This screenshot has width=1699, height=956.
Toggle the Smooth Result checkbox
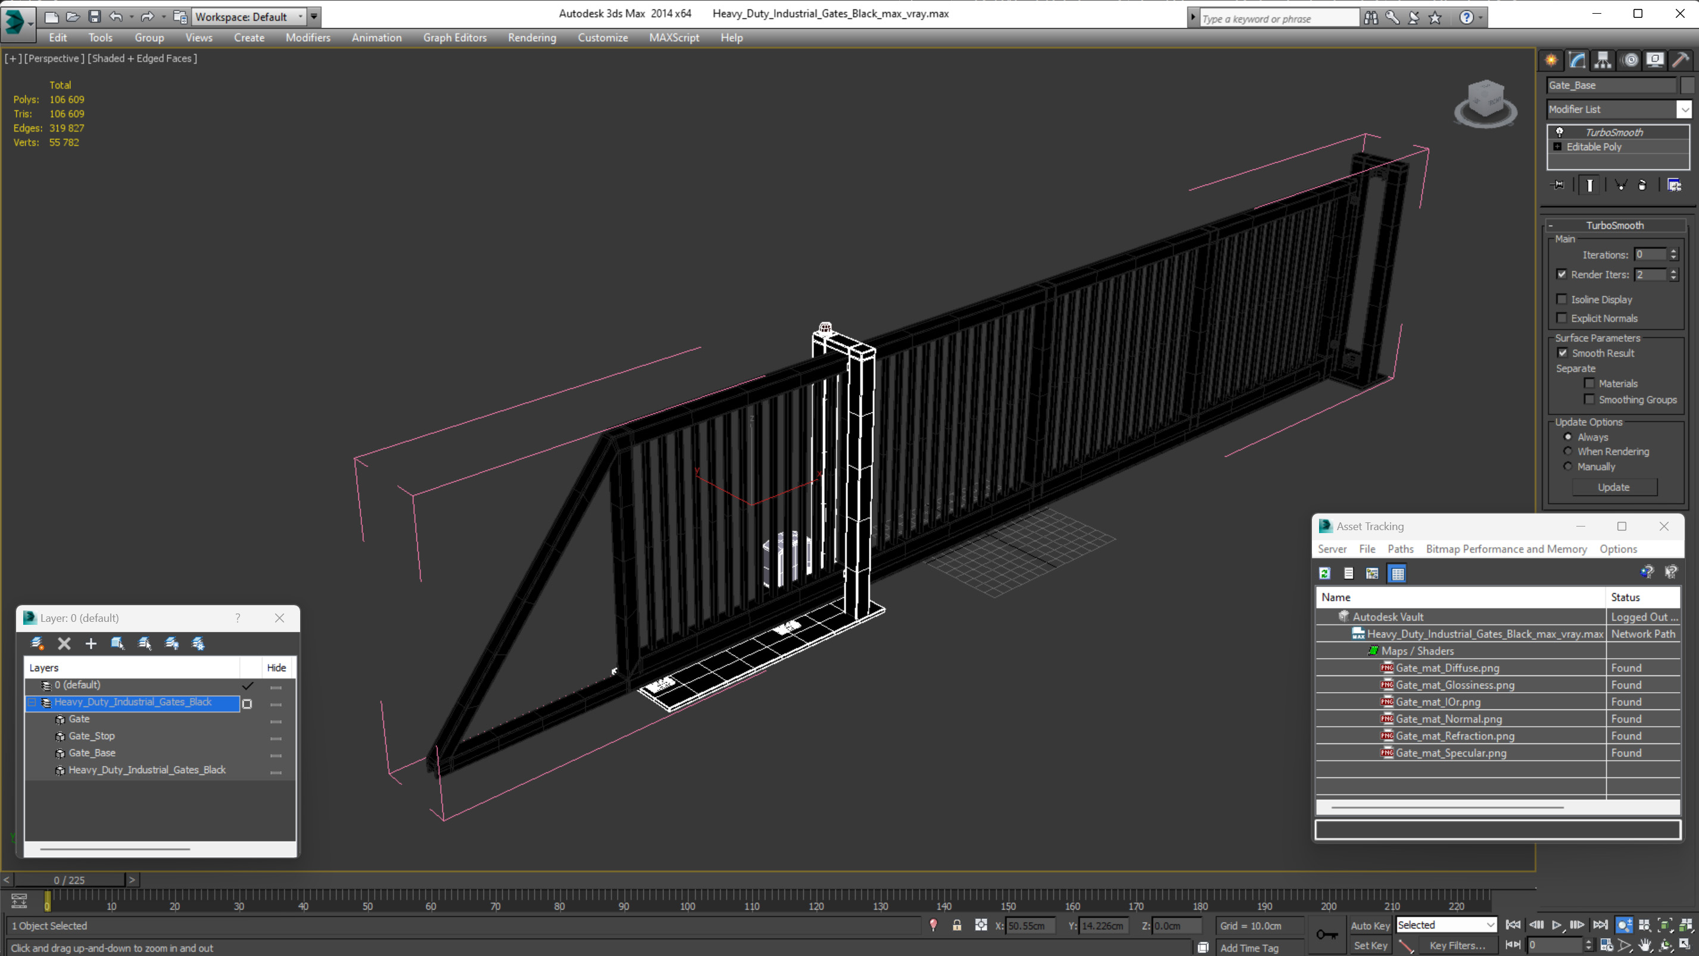1563,351
